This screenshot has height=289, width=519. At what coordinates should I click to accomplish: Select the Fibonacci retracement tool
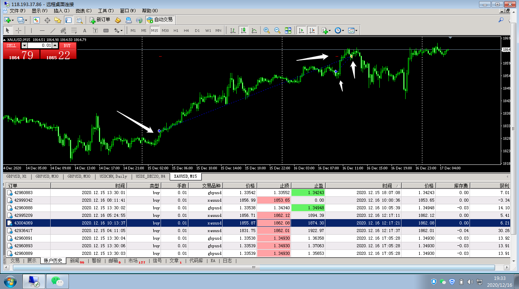pos(74,30)
